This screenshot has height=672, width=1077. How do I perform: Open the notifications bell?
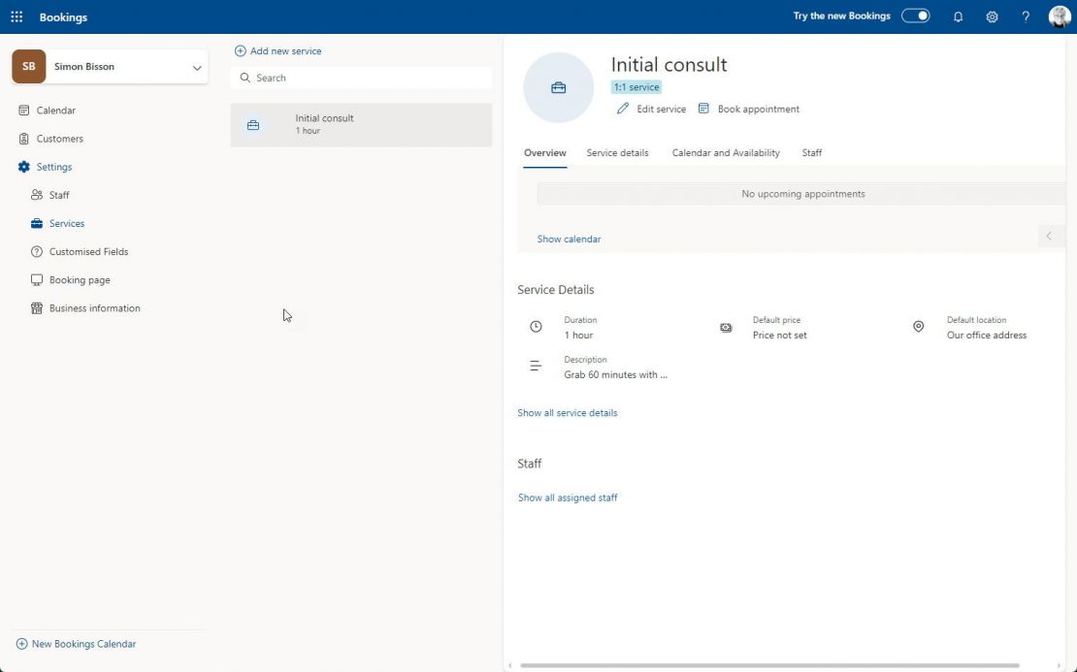coord(958,16)
